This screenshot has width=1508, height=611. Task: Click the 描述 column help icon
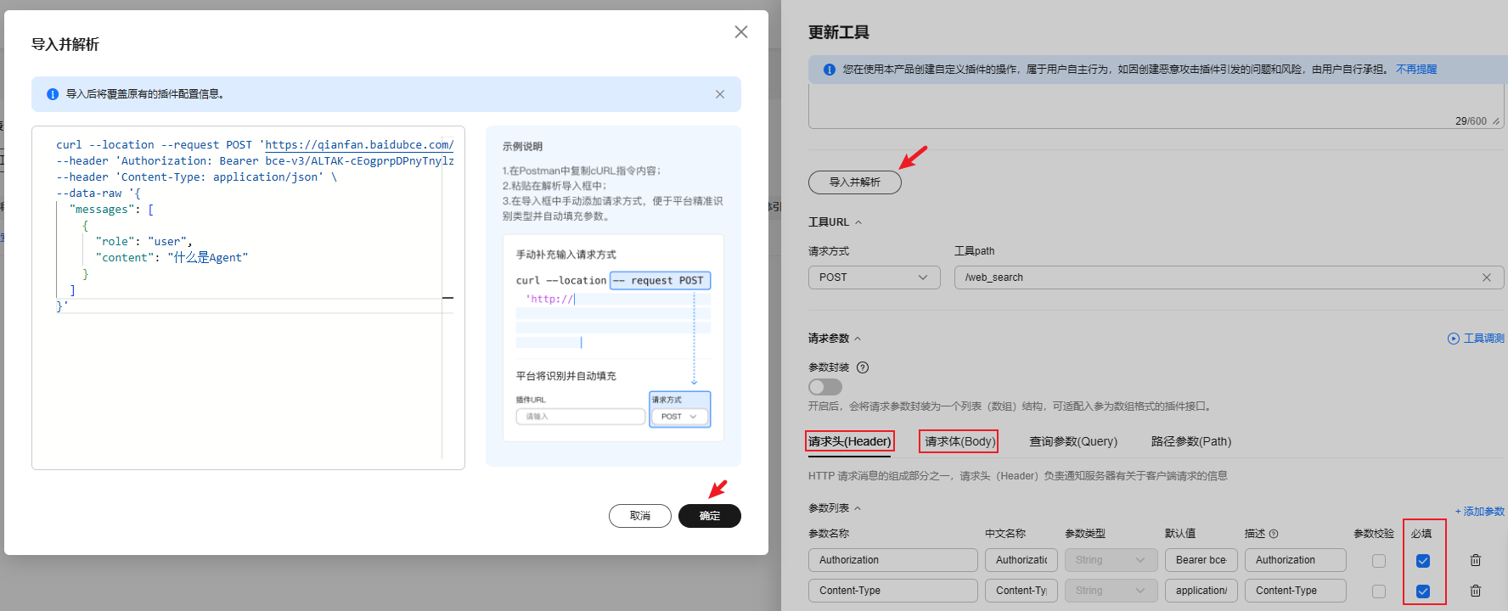click(1274, 534)
